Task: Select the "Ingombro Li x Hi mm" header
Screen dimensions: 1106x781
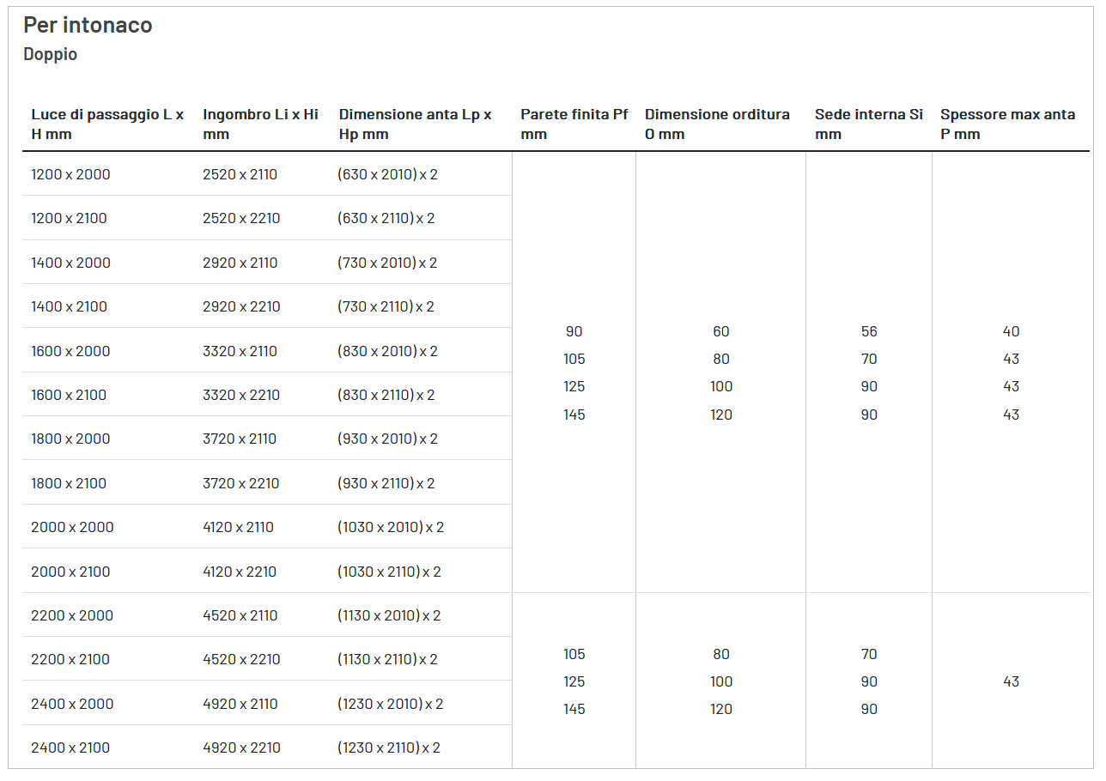Action: [261, 124]
